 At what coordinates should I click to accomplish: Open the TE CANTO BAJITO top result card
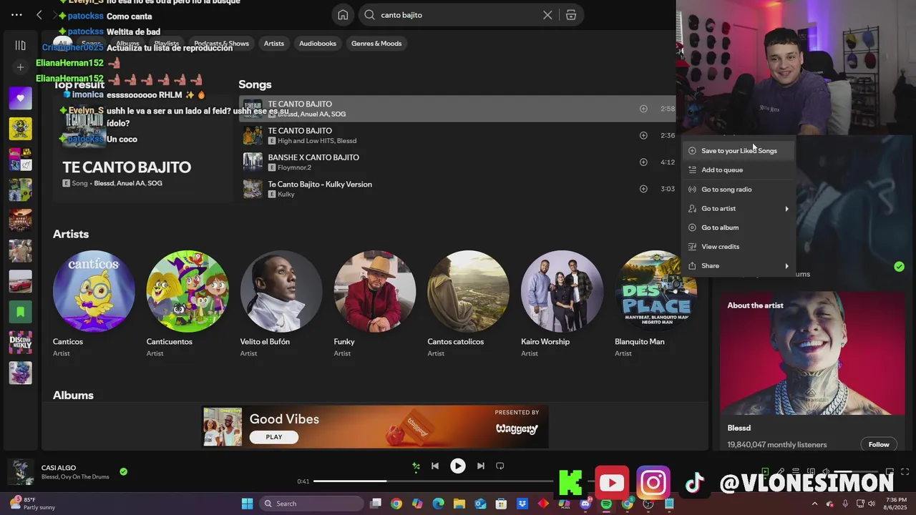point(142,150)
